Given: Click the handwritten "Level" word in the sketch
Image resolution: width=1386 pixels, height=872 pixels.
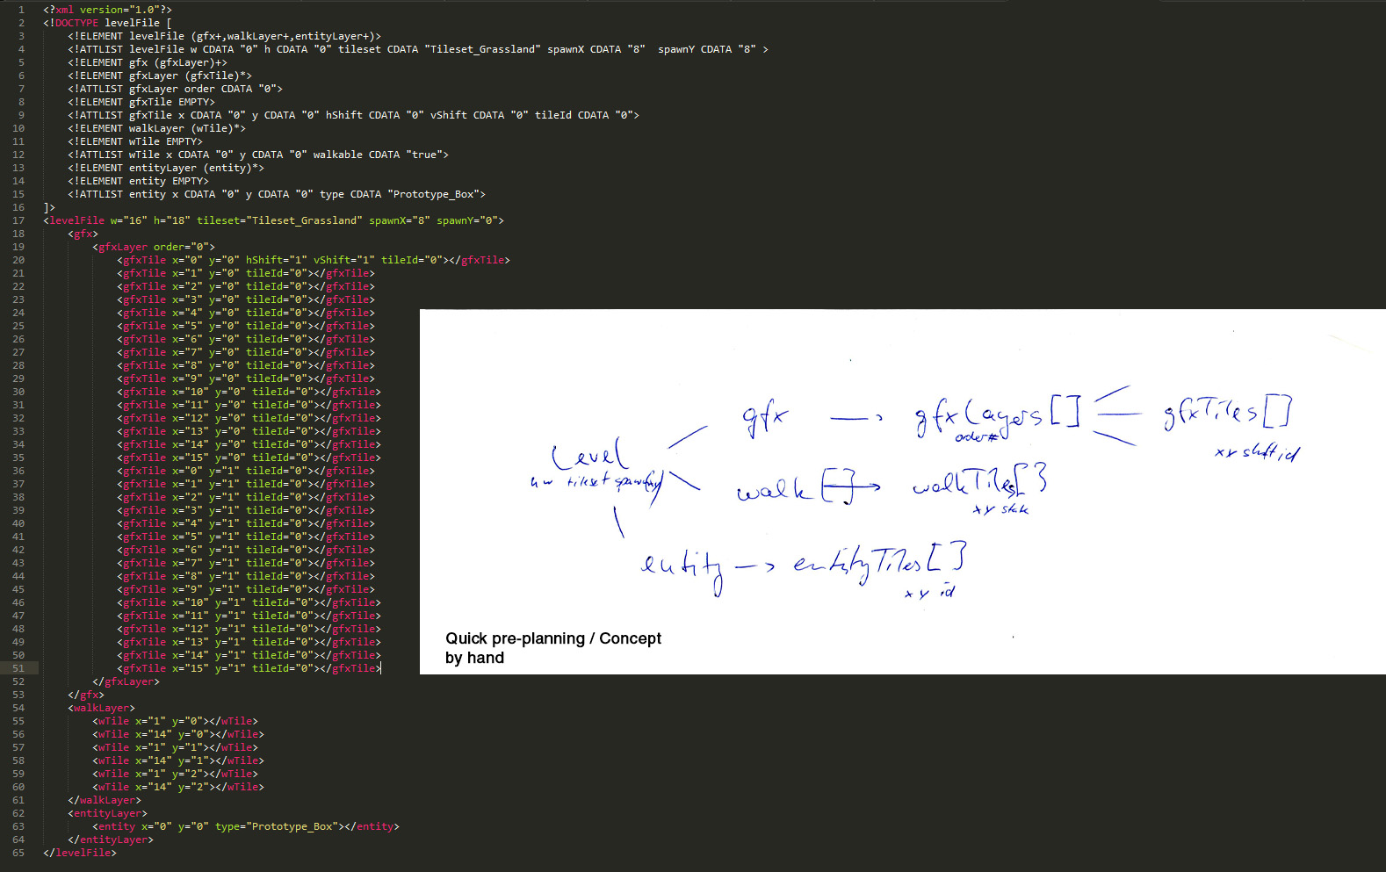Looking at the screenshot, I should tap(589, 454).
